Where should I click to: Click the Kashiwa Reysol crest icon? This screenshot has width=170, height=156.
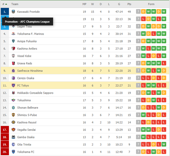click(13, 122)
